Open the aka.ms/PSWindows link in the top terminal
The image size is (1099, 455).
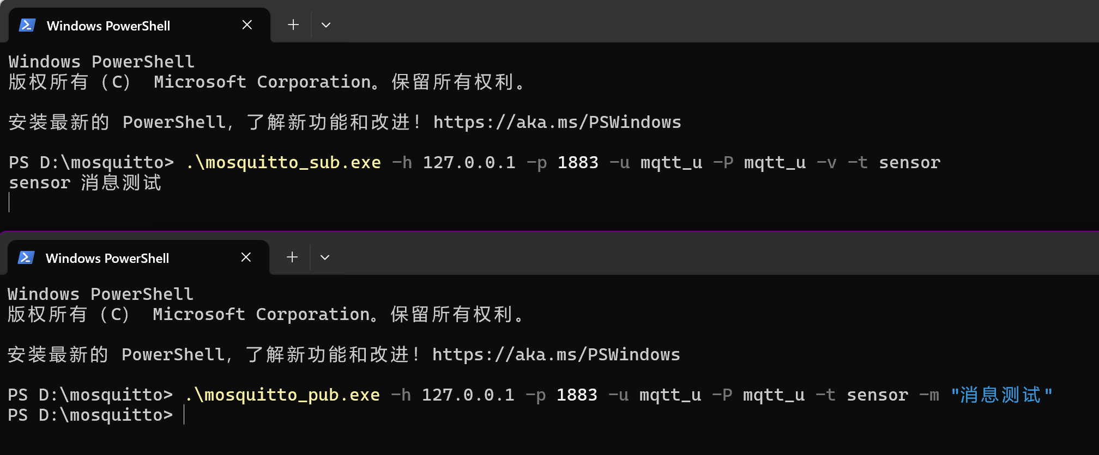(x=557, y=122)
